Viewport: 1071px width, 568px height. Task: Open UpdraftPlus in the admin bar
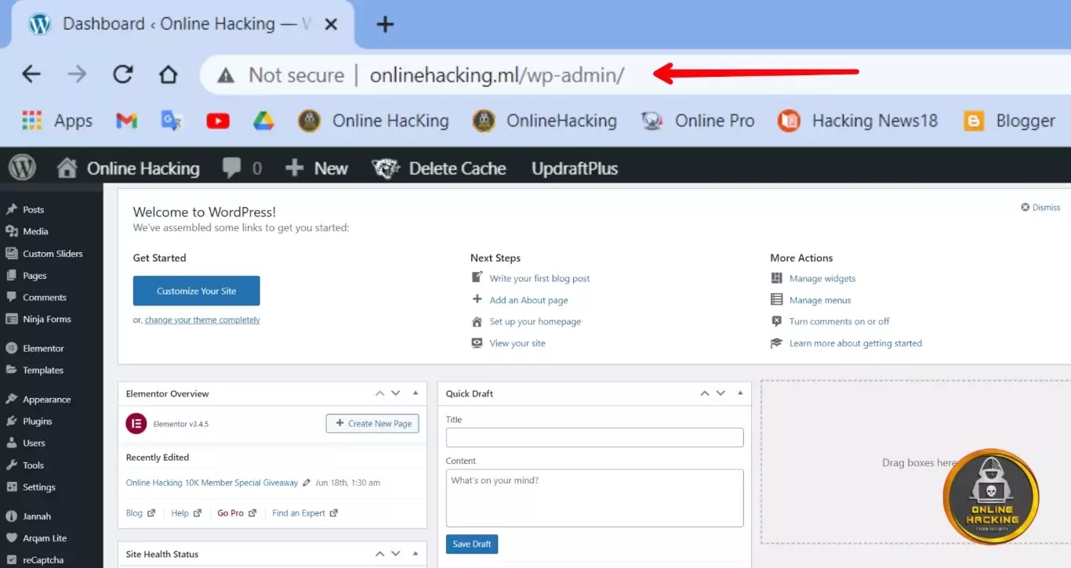(575, 168)
